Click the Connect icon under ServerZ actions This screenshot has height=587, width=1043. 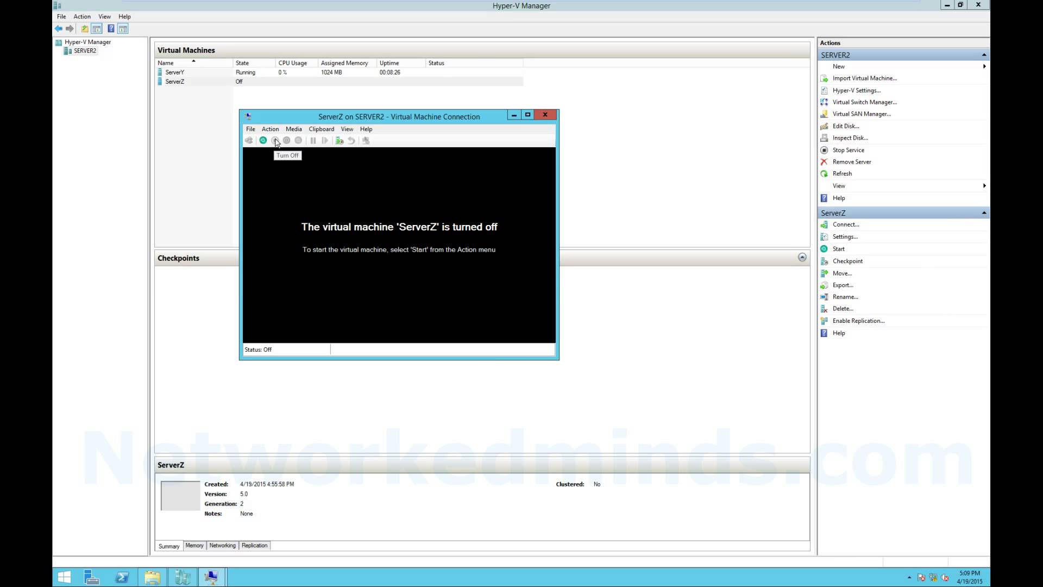pos(824,224)
